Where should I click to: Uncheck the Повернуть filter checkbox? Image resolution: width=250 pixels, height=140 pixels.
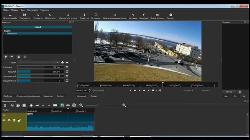(x=5, y=34)
